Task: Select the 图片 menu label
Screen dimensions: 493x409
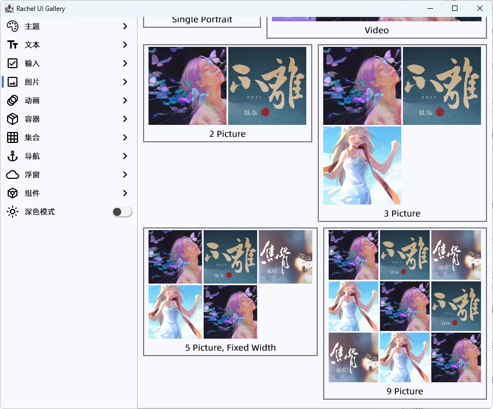Action: point(32,82)
